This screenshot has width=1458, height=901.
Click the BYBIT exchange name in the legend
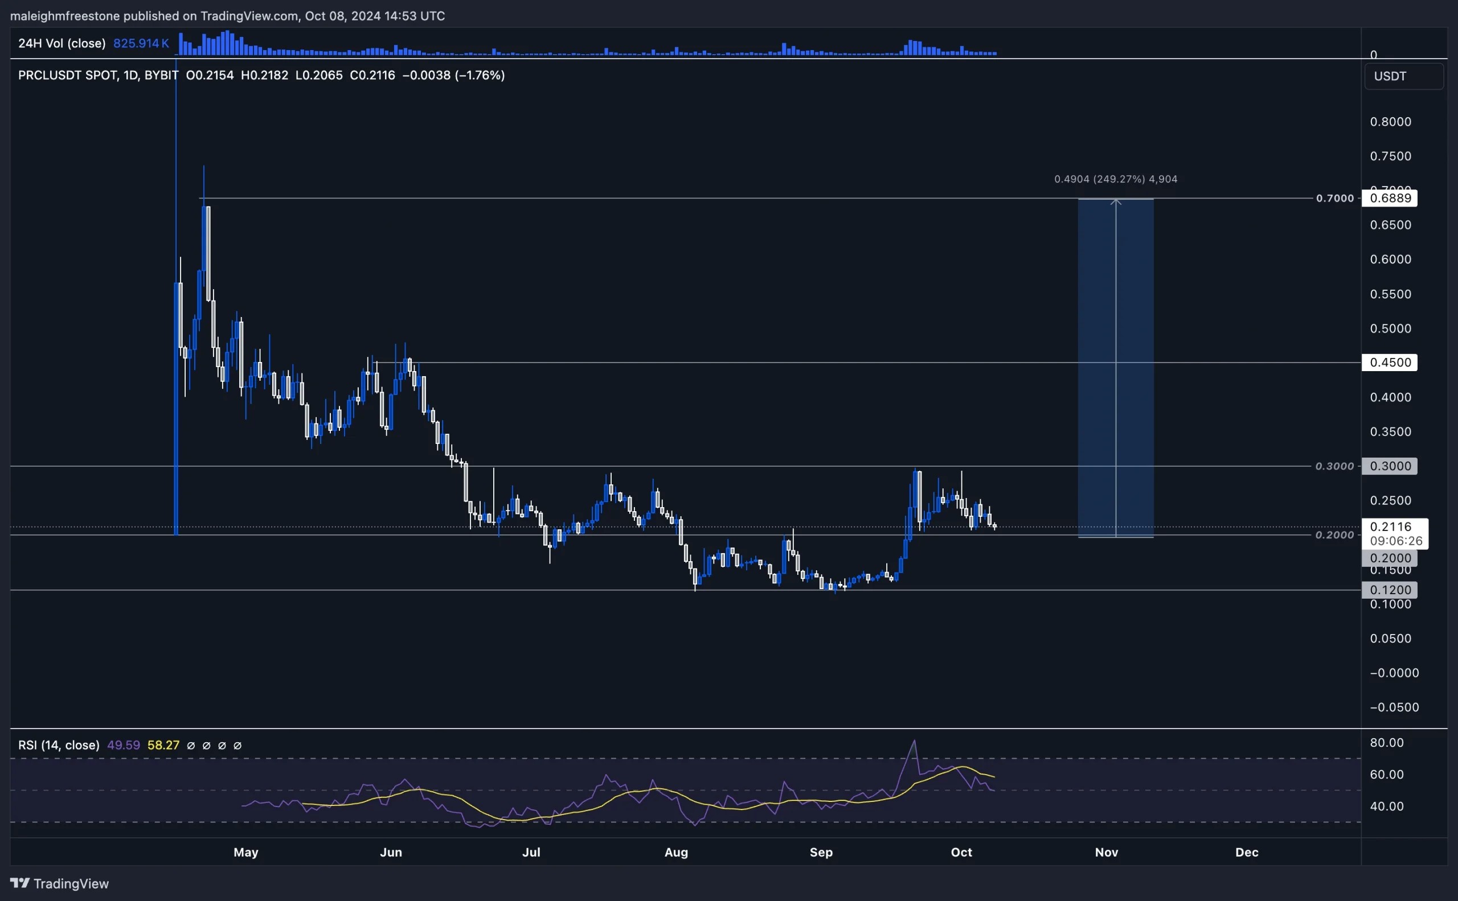point(161,75)
